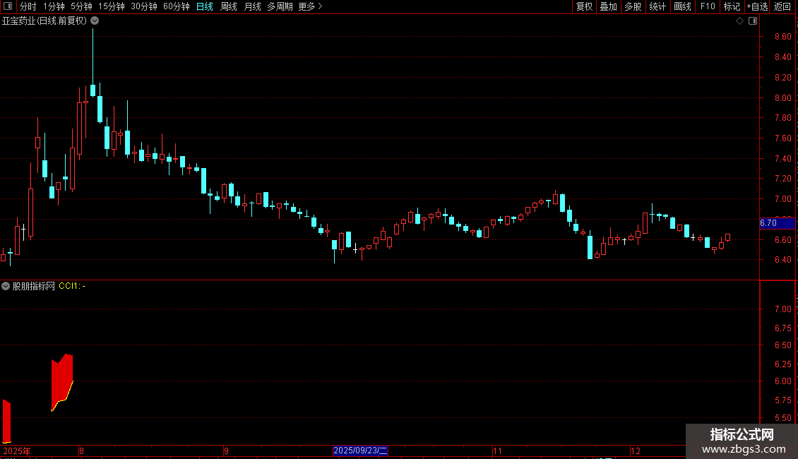
Task: Click month 9 on the time axis
Action: click(x=227, y=451)
